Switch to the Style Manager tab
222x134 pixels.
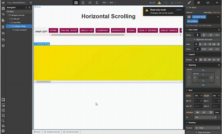point(208,3)
